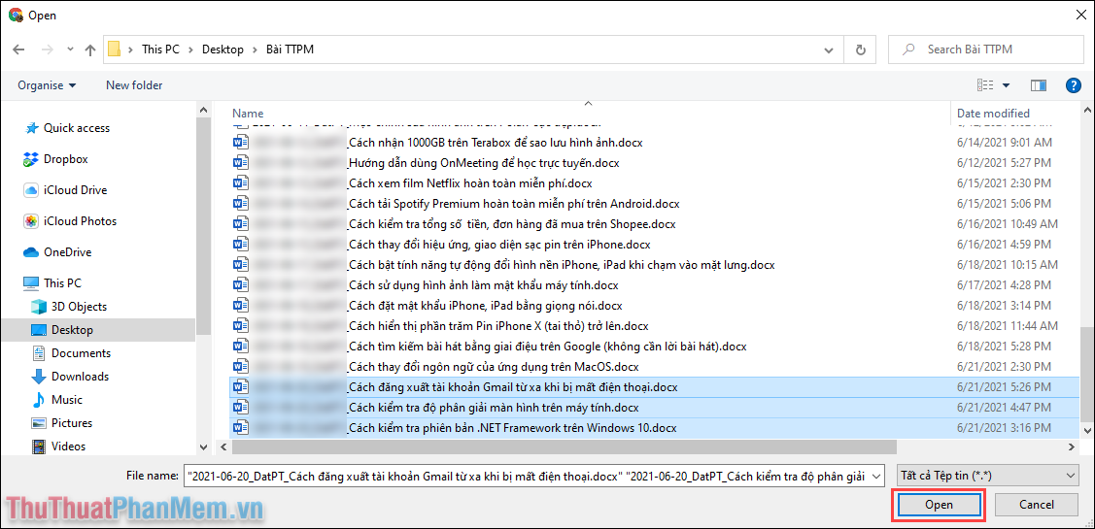Click the Cancel button

click(1037, 505)
